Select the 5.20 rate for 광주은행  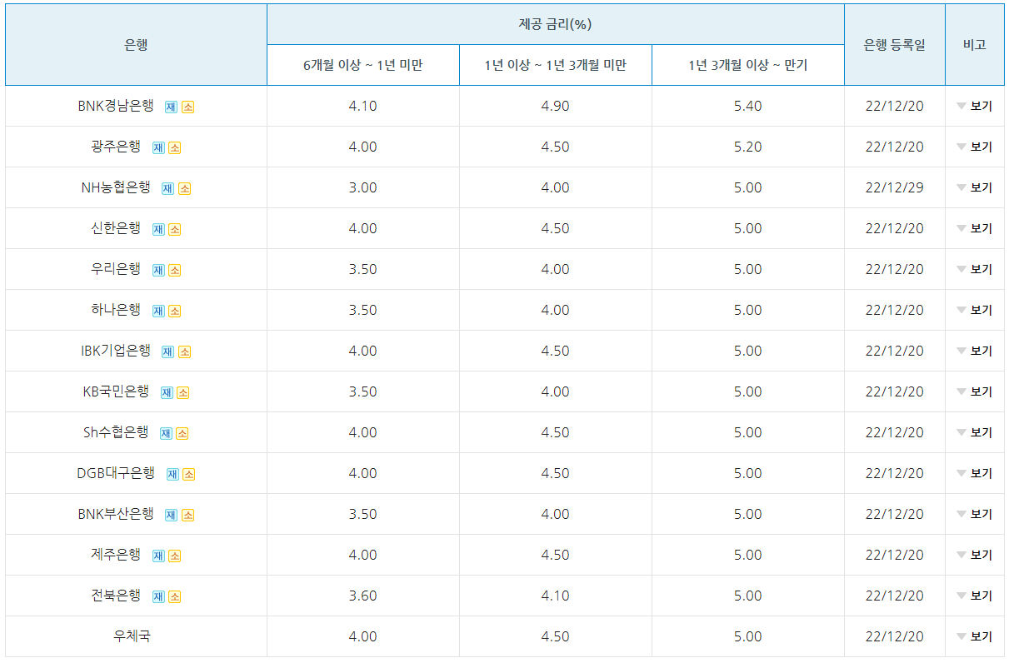[x=748, y=147]
